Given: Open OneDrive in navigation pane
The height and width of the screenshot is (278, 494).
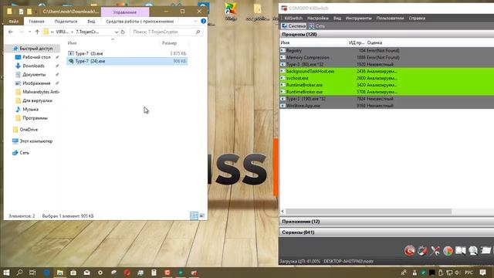Looking at the screenshot, I should pos(29,130).
